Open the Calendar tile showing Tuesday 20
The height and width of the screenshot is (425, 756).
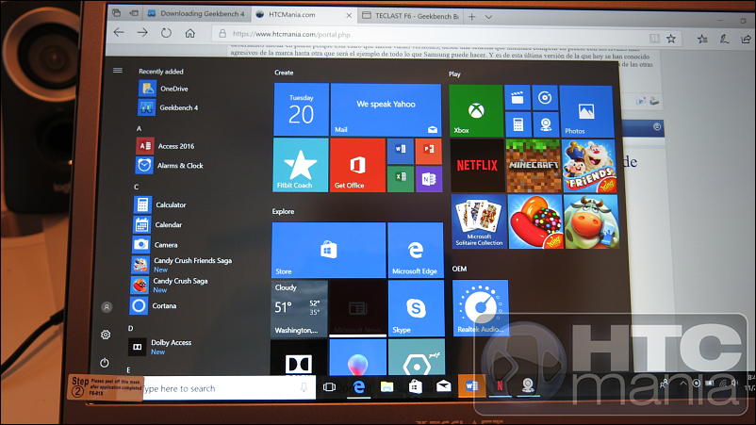tap(302, 109)
